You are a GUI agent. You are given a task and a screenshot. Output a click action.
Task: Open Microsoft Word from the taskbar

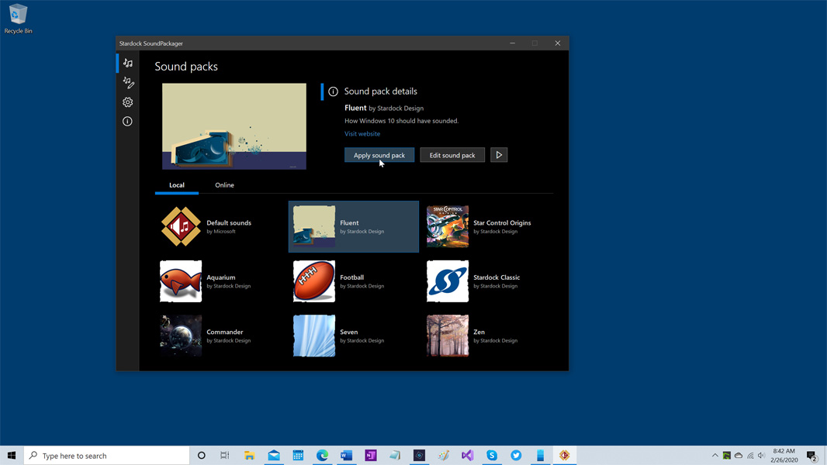point(347,456)
